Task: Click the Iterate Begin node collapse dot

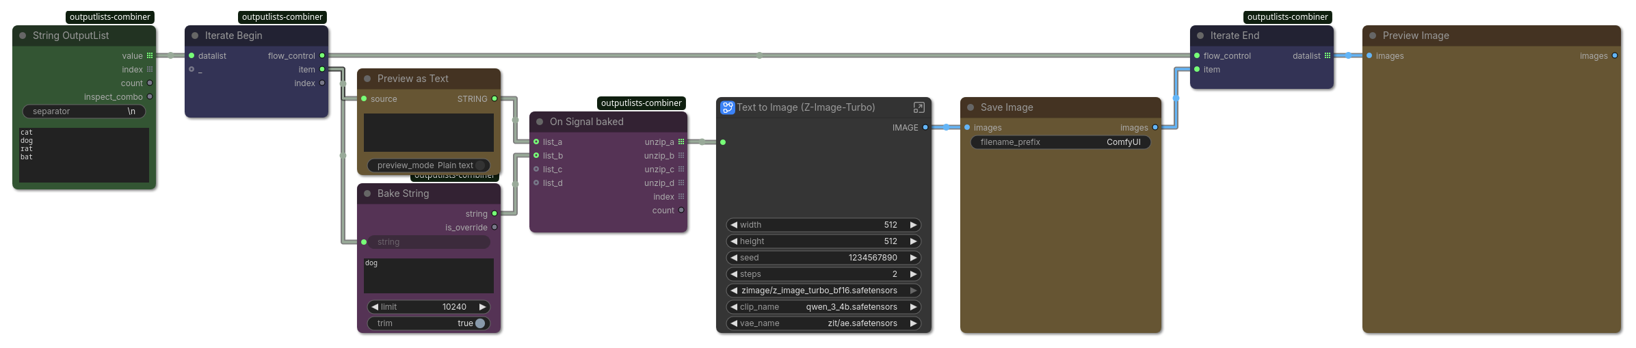Action: 195,36
